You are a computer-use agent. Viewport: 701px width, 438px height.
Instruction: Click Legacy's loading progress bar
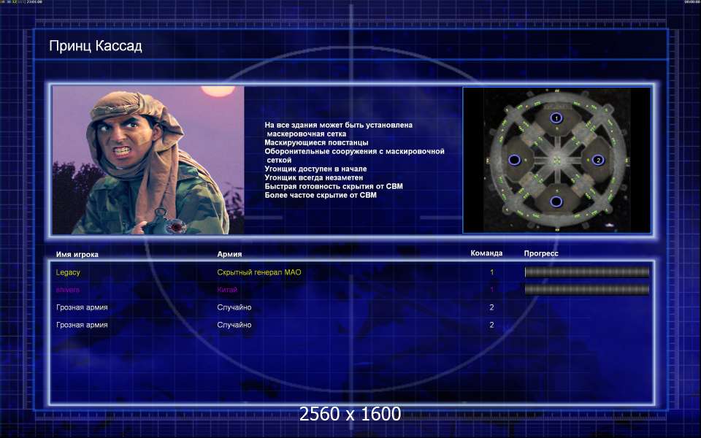coord(586,272)
